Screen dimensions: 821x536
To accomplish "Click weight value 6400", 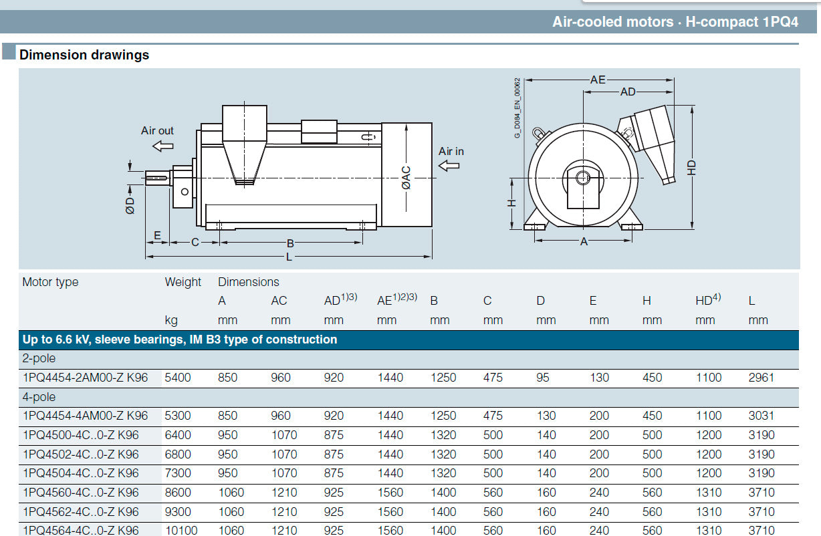I will point(178,435).
